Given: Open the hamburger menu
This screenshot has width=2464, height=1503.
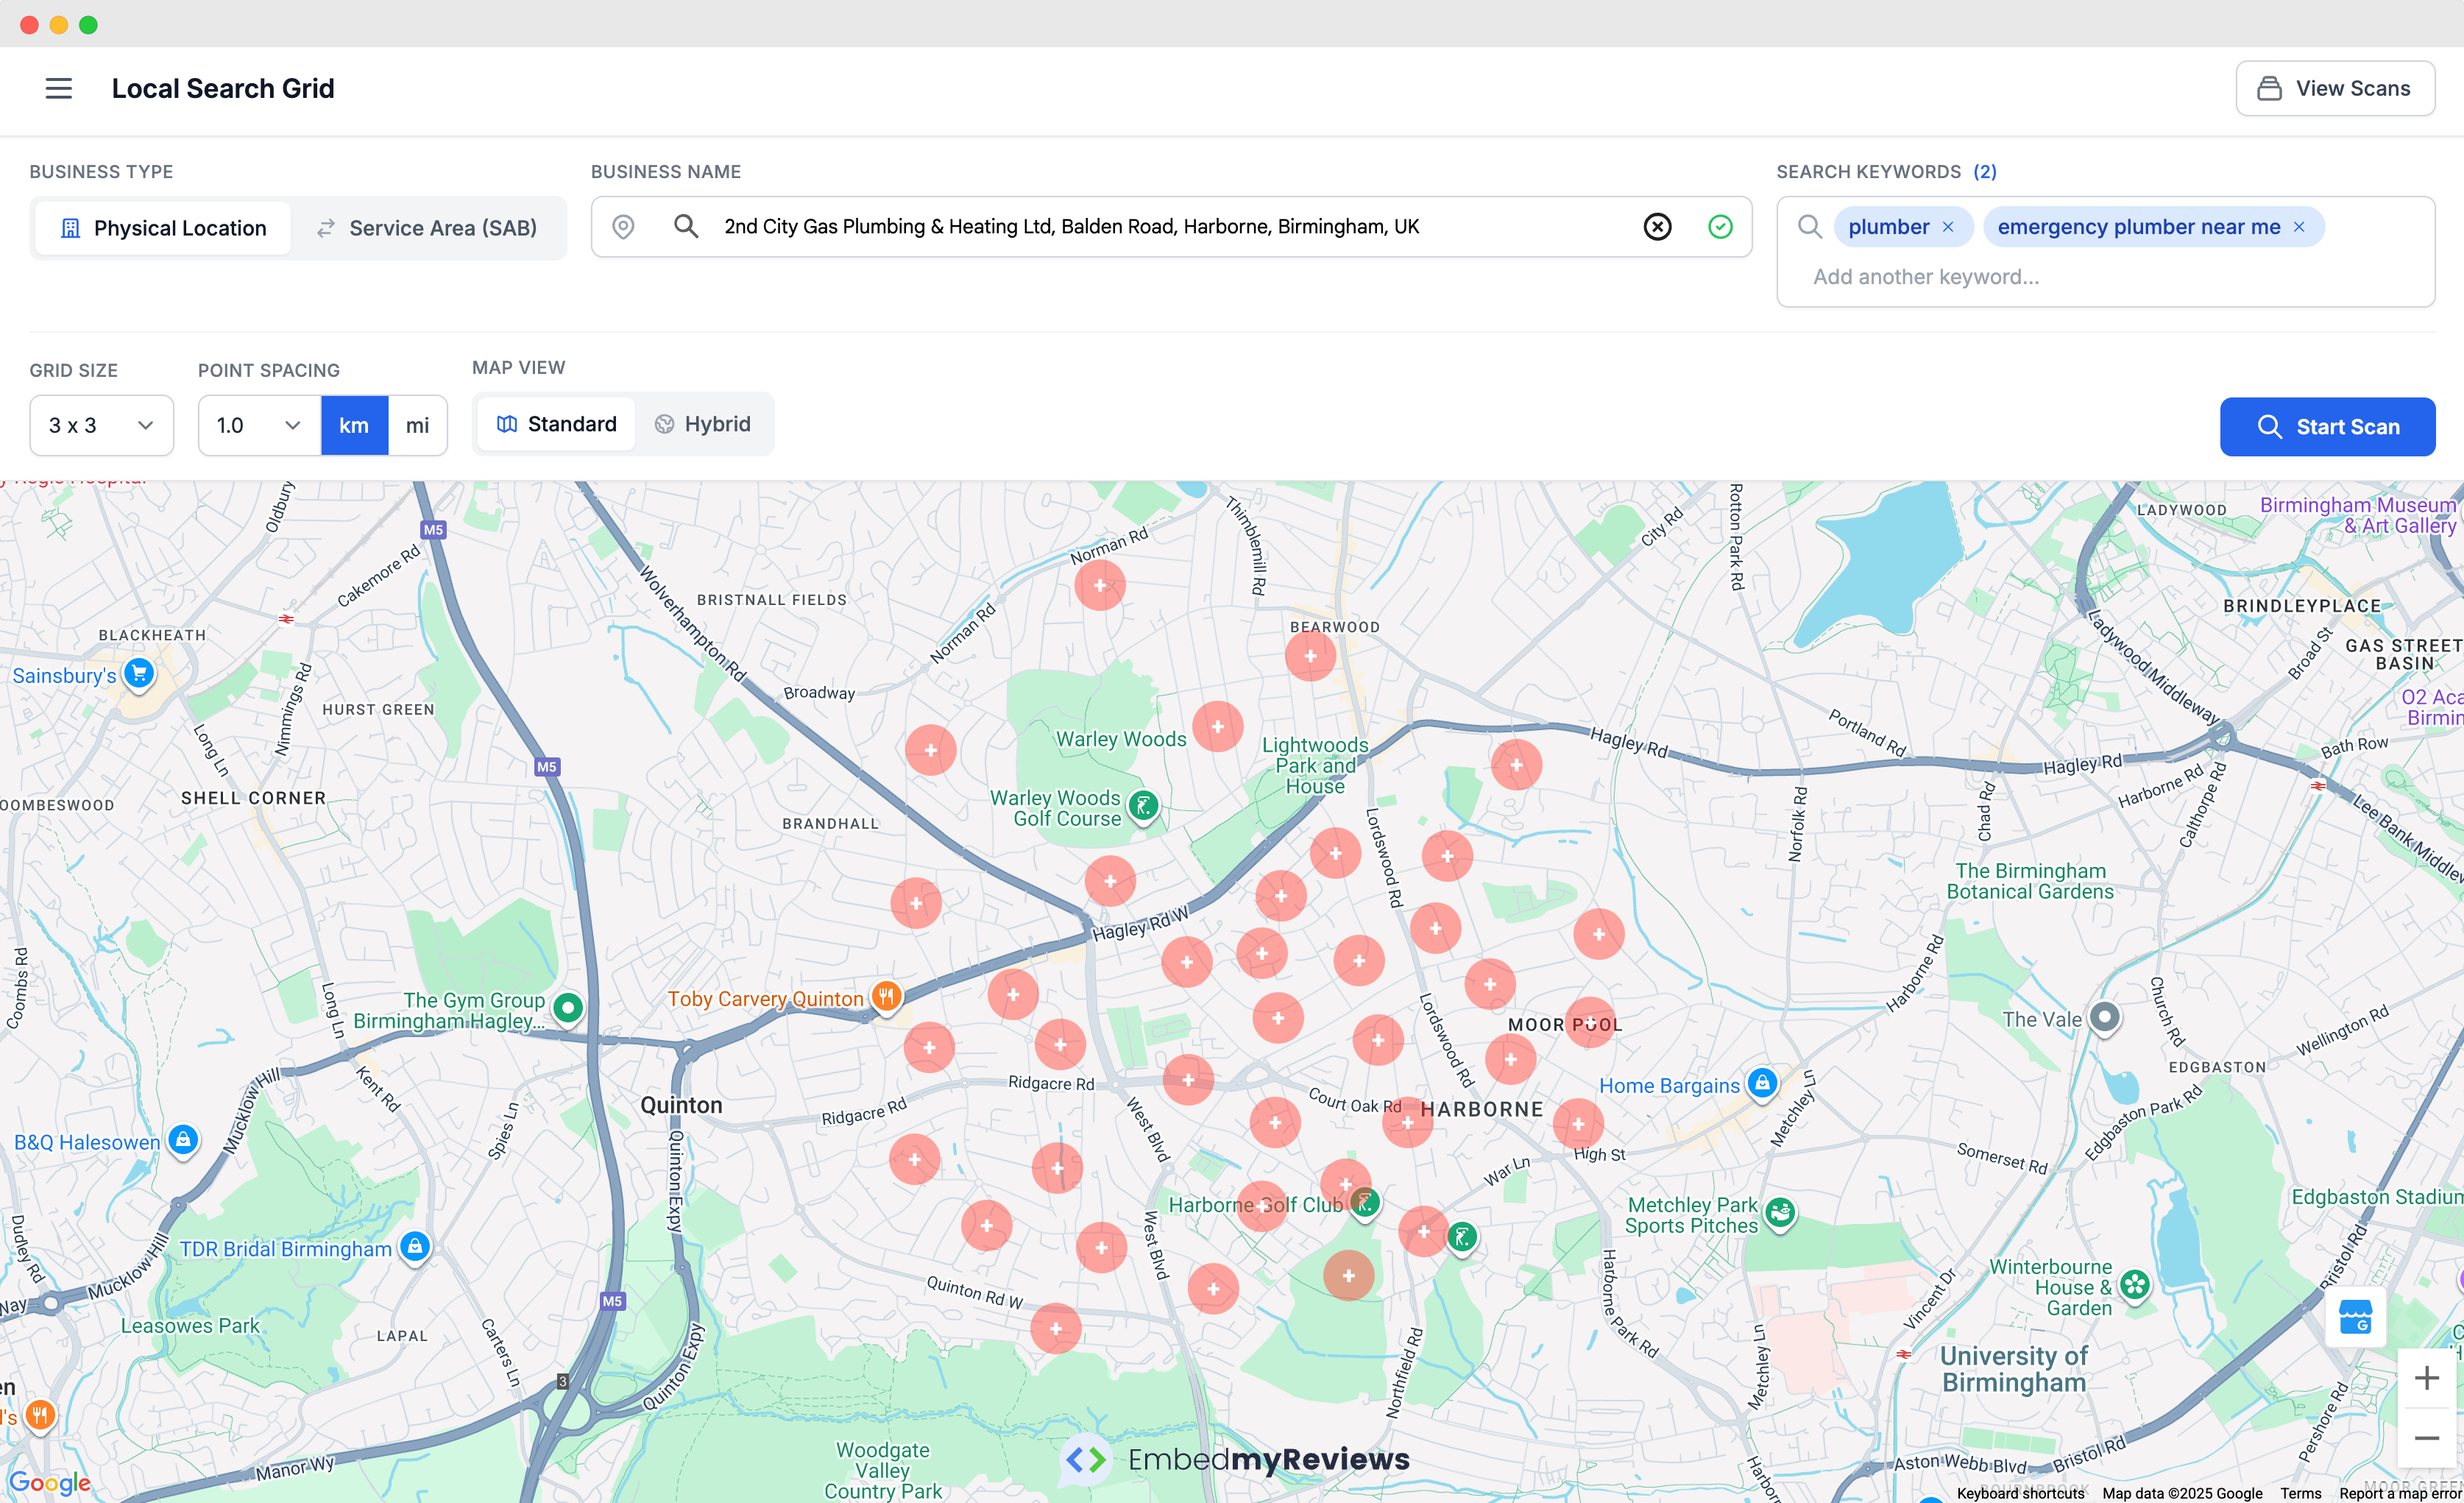Looking at the screenshot, I should tap(59, 88).
